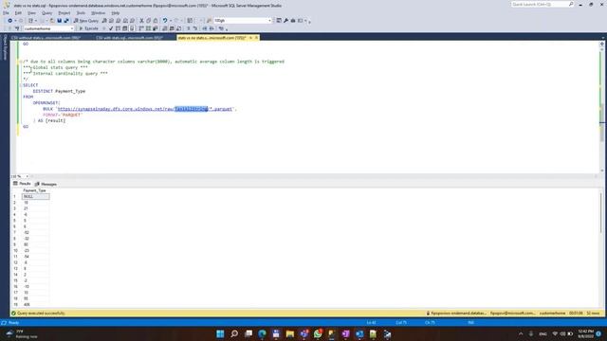The width and height of the screenshot is (607, 341).
Task: Open the Window menu
Action: [98, 12]
